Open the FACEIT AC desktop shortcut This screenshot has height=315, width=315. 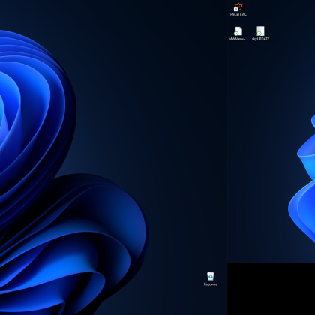[x=238, y=10]
